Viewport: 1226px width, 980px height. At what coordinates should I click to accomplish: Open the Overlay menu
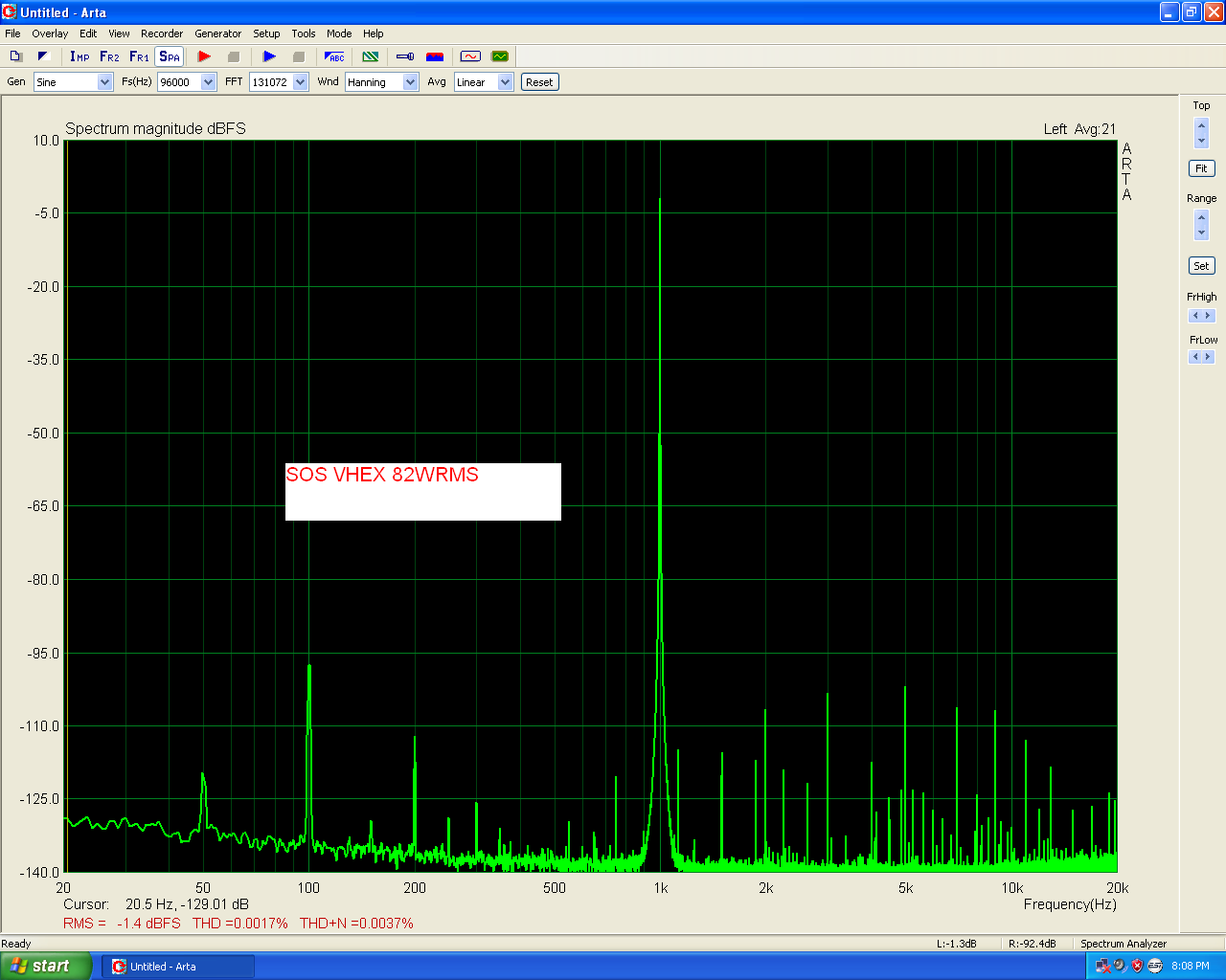point(50,33)
